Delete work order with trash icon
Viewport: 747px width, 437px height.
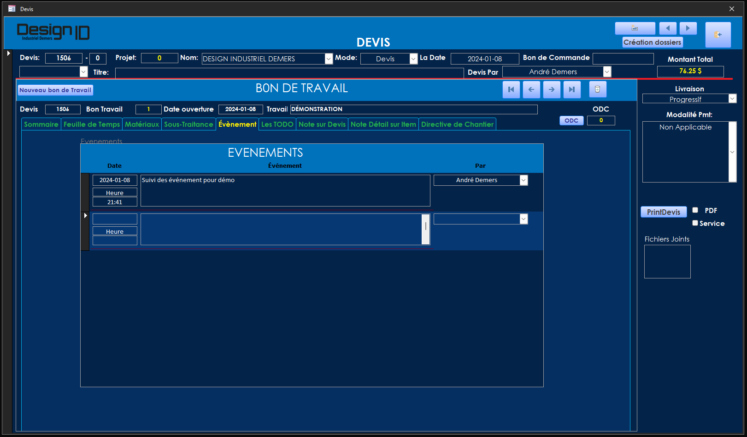pos(597,89)
